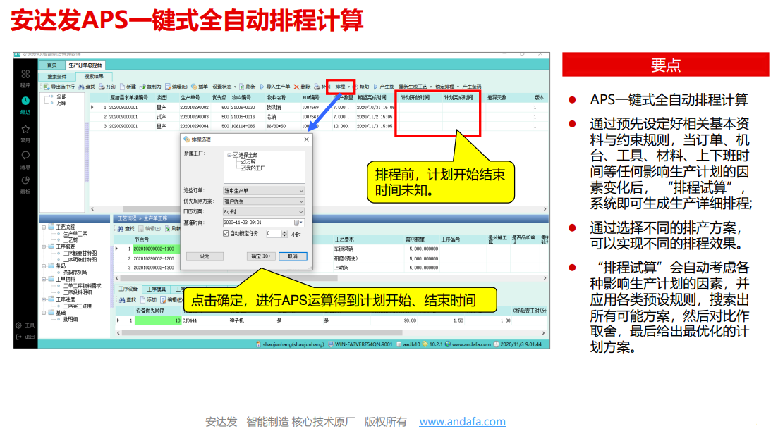
Task: Open the 这些订单 dropdown
Action: click(x=264, y=191)
